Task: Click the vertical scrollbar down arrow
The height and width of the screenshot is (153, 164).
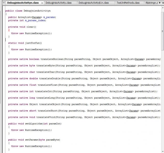Action: (163, 151)
